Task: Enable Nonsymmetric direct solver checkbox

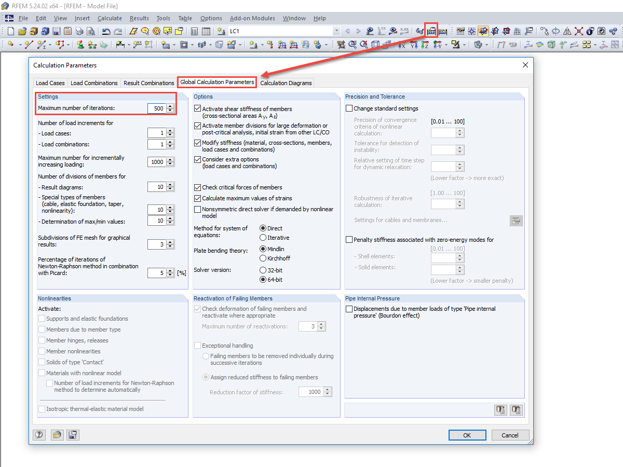Action: [x=197, y=209]
